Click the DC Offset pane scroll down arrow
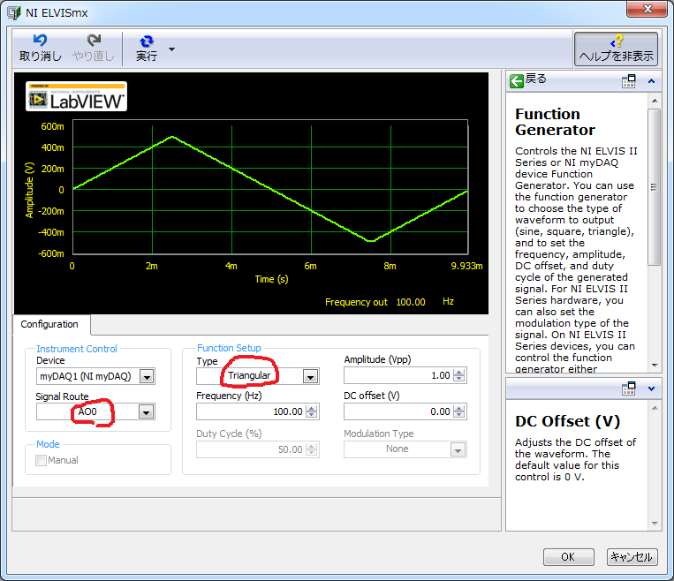Screen dimensions: 674x581 pyautogui.click(x=655, y=524)
